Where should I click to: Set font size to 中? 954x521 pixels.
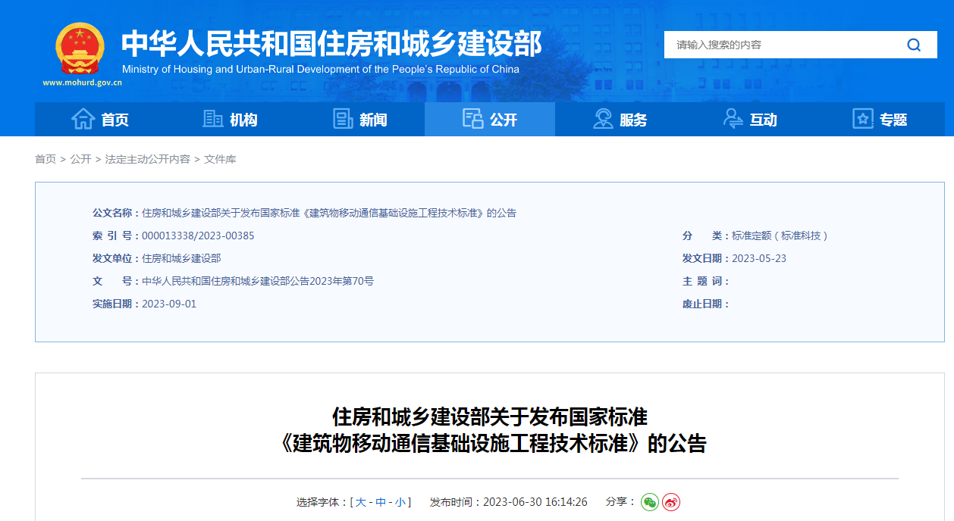pos(381,502)
